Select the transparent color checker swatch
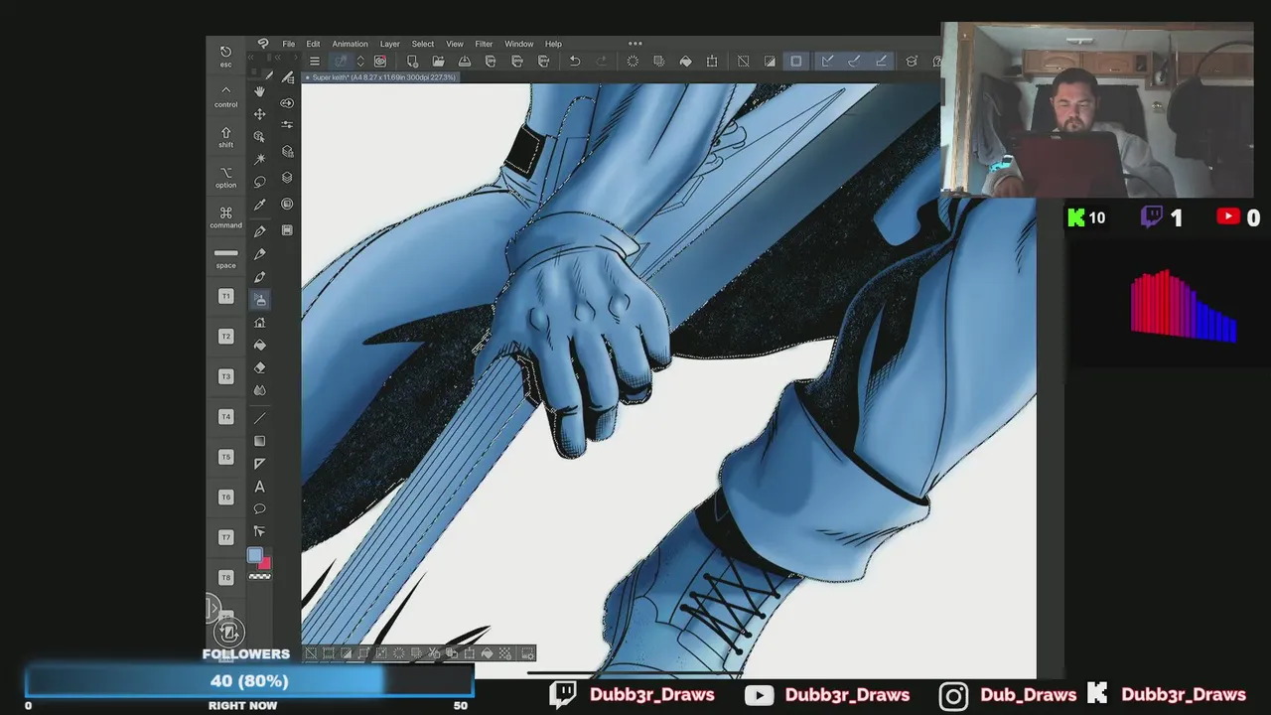Image resolution: width=1271 pixels, height=715 pixels. pos(259,576)
